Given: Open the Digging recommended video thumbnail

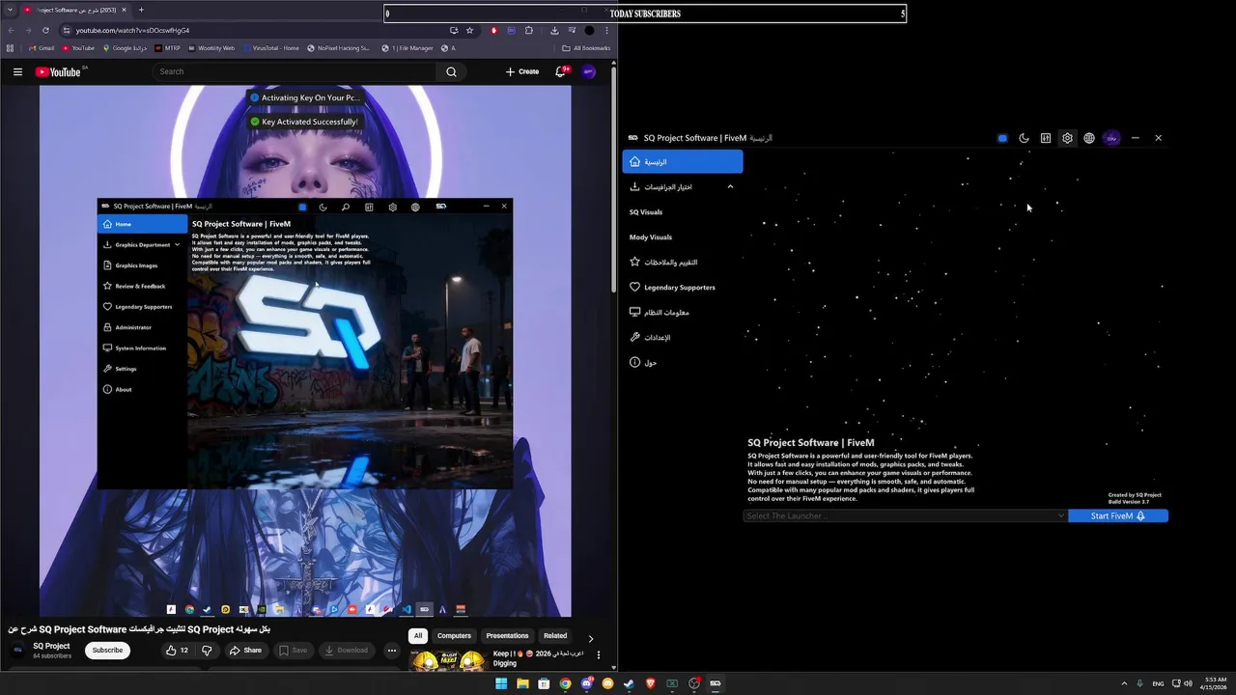Looking at the screenshot, I should (448, 660).
